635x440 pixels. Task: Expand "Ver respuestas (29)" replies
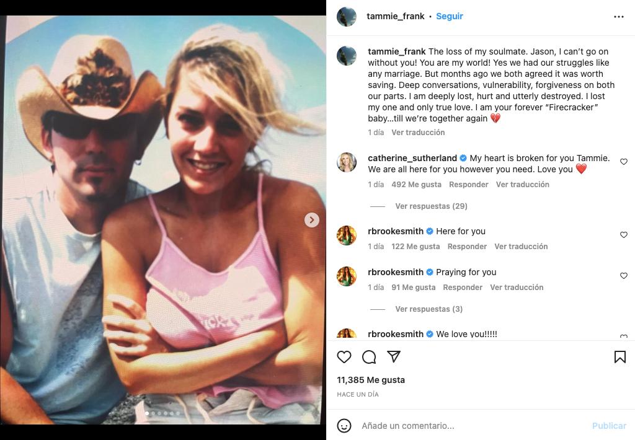[x=431, y=206]
